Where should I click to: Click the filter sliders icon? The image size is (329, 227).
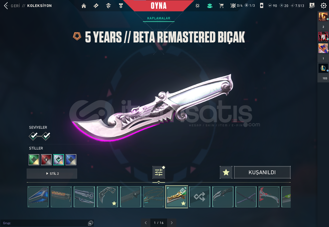coord(159,172)
